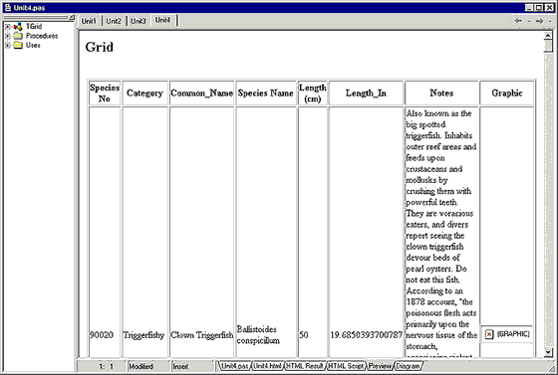Viewport: 558px width, 375px height.
Task: Open the Diagram bottom tab
Action: (x=409, y=366)
